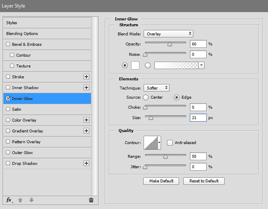Add another Color Overlay with plus icon
The image size is (268, 209).
pyautogui.click(x=86, y=120)
